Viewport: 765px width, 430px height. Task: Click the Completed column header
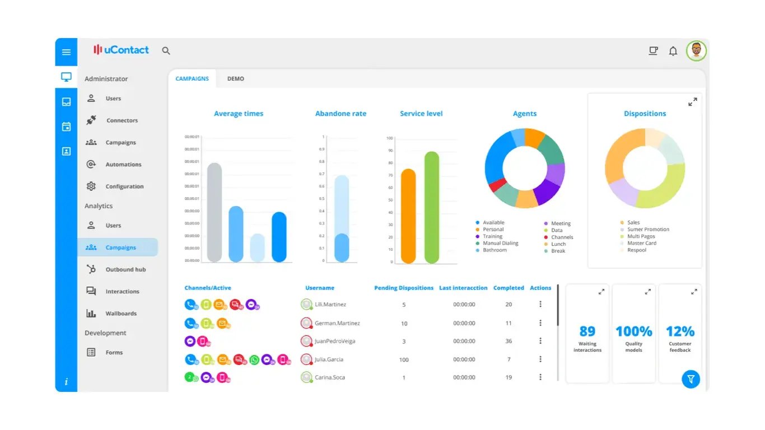pos(509,288)
